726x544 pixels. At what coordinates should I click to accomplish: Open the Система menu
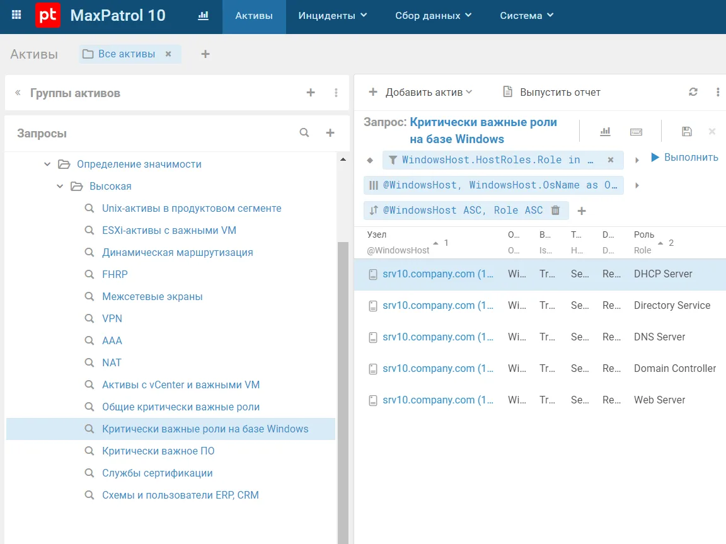pos(526,16)
